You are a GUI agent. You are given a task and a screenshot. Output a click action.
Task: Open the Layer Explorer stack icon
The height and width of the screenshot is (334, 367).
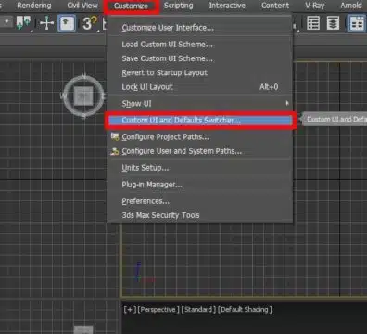333,23
